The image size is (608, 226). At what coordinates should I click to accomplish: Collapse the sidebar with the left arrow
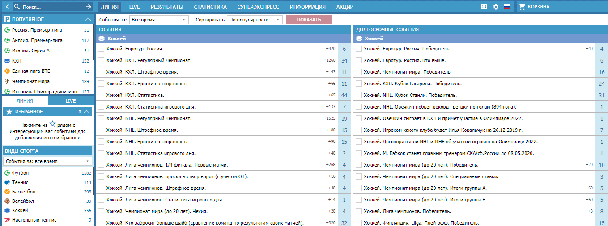[x=6, y=7]
